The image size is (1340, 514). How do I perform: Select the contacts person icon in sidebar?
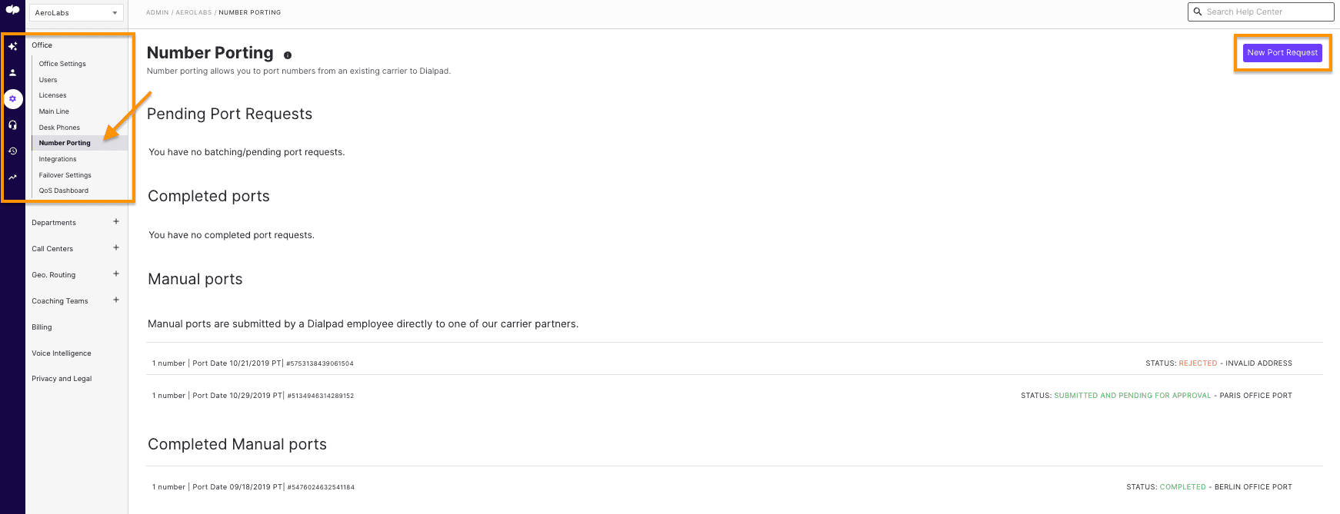click(12, 72)
